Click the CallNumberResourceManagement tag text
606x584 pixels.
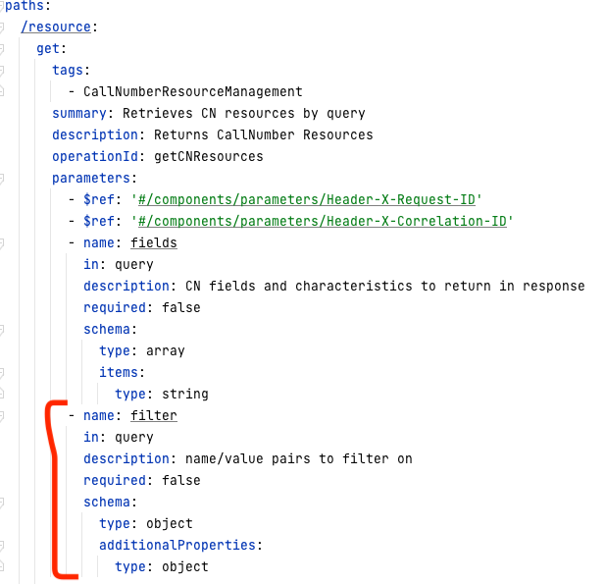[x=192, y=91]
